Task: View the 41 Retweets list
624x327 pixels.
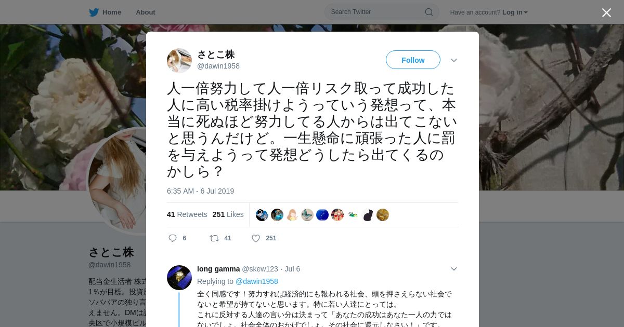Action: click(187, 214)
